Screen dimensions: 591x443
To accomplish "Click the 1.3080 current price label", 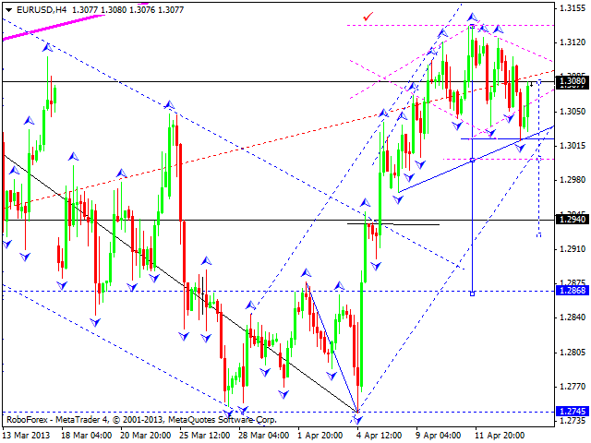I will tap(572, 82).
